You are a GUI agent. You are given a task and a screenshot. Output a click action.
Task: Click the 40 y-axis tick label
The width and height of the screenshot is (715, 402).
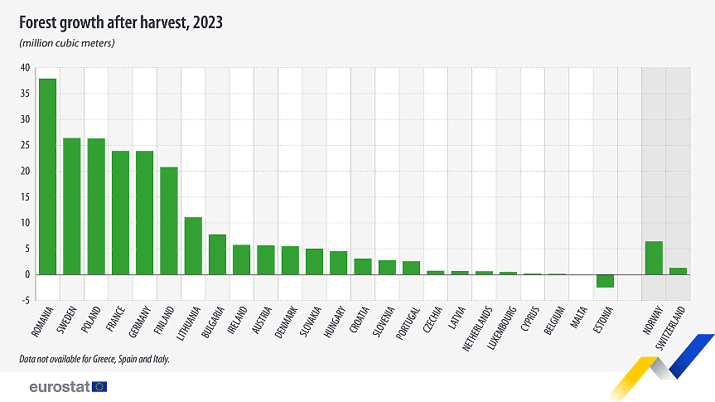[x=25, y=68]
